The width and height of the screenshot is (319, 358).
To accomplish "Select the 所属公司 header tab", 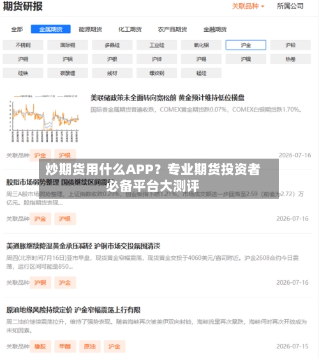I will click(x=290, y=6).
